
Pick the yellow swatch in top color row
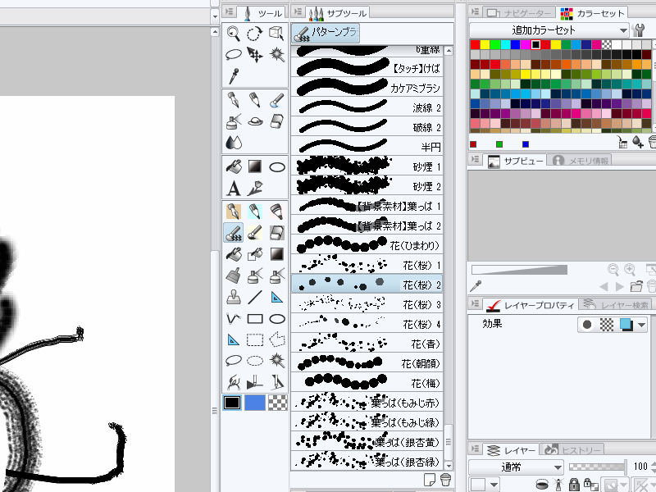pyautogui.click(x=485, y=44)
